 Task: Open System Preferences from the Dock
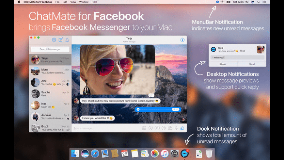[174, 154]
